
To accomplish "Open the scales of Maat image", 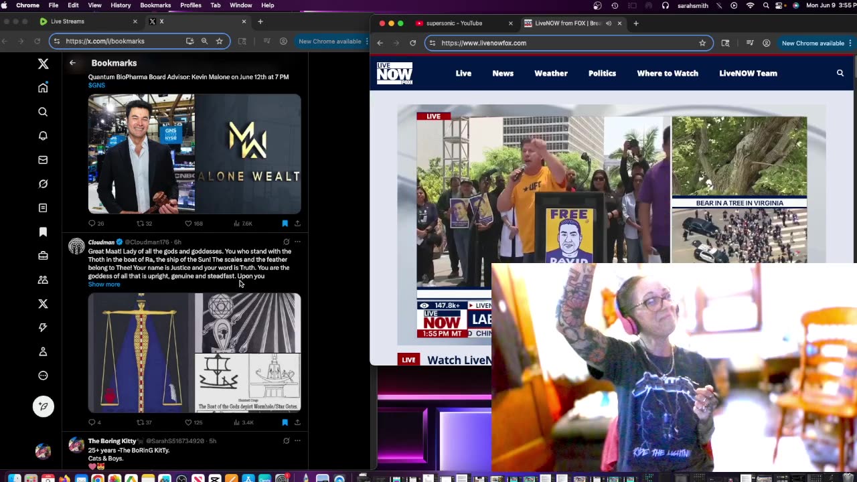I will pyautogui.click(x=141, y=352).
